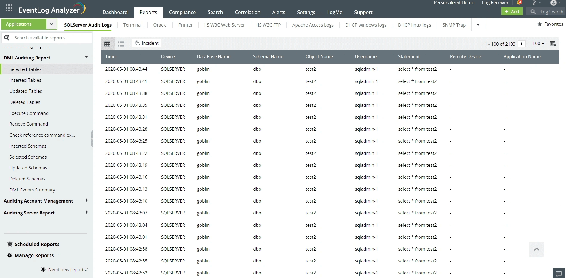
Task: Open the chat feedback icon
Action: [x=559, y=273]
